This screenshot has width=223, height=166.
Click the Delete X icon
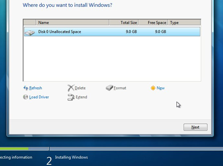(71, 88)
